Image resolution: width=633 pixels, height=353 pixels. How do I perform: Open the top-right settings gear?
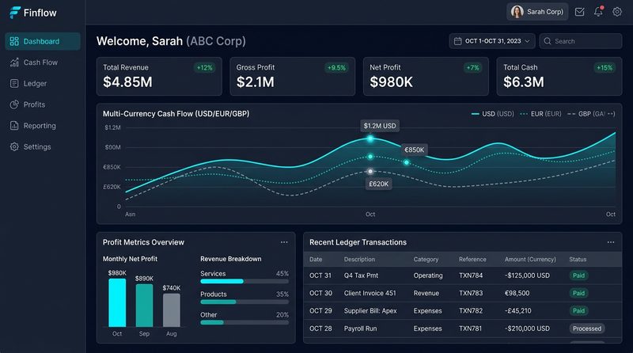(617, 12)
